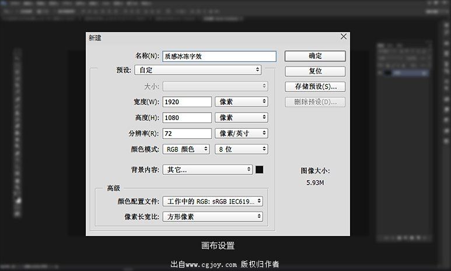Open the 8 位 bit depth dropdown
The width and height of the screenshot is (451, 271).
coord(242,149)
